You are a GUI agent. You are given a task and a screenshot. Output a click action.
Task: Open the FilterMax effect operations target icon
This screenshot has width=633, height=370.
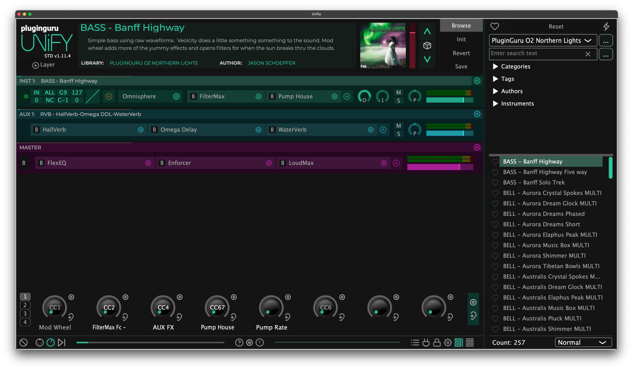pyautogui.click(x=258, y=96)
